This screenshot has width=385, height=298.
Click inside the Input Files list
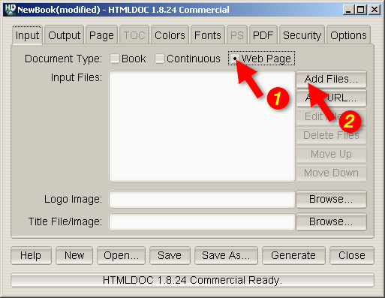[202, 127]
